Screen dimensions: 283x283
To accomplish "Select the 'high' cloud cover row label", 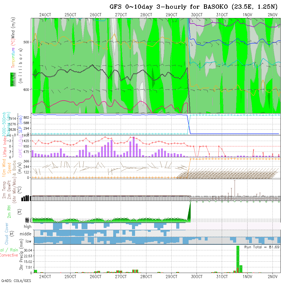I will (28, 227).
